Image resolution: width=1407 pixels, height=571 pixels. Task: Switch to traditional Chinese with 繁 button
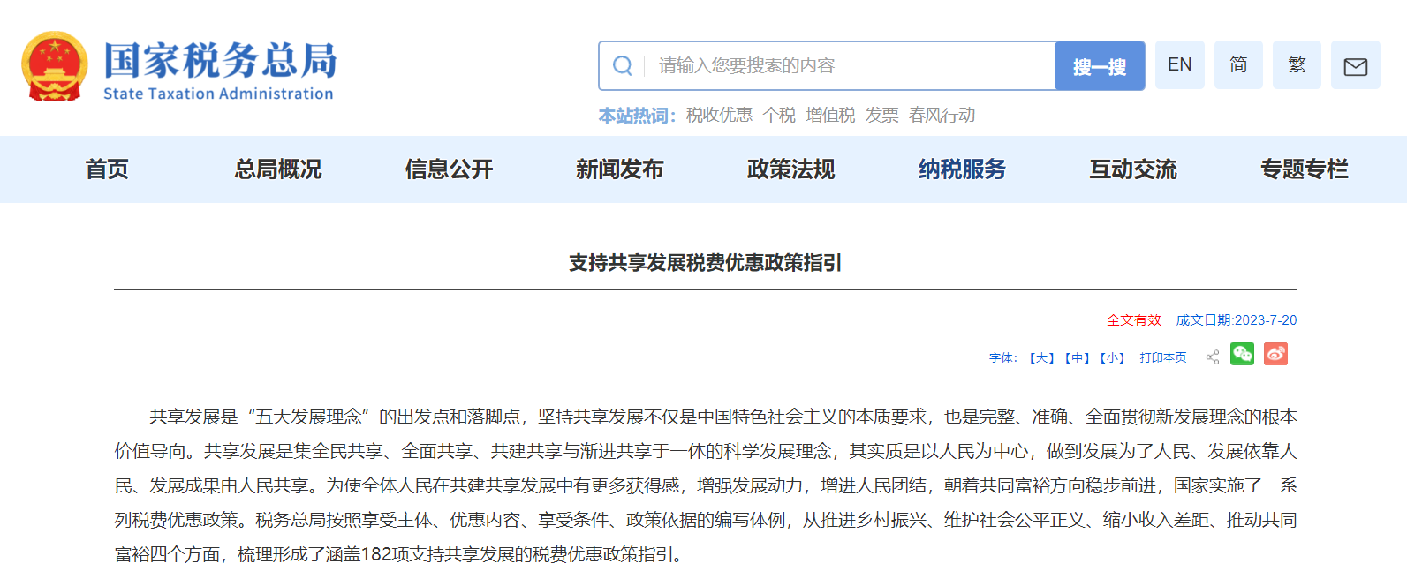(x=1297, y=65)
